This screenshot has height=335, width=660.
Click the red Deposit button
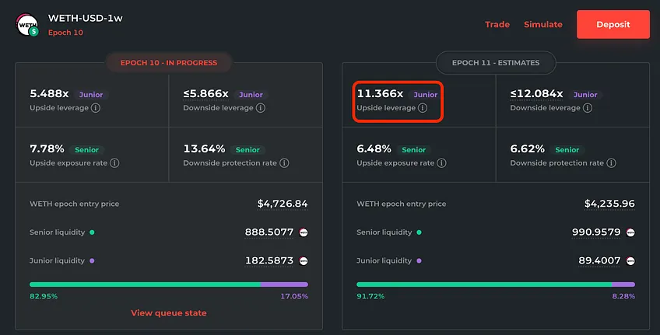pyautogui.click(x=613, y=24)
